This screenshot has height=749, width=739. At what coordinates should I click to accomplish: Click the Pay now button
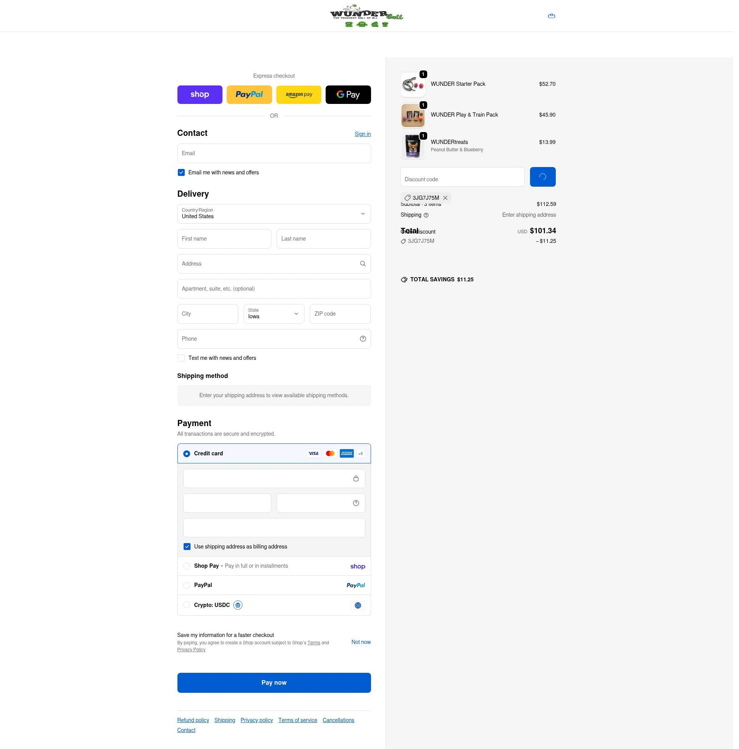coord(274,683)
